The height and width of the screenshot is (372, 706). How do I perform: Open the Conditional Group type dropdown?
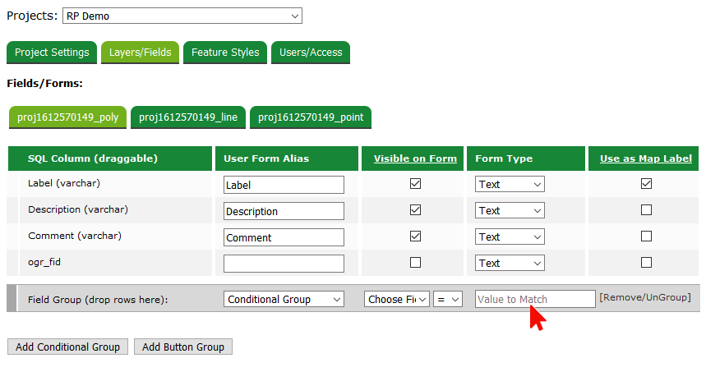coord(284,300)
